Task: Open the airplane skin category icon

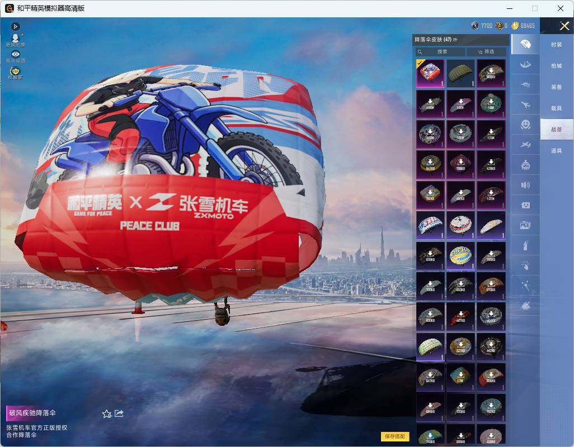Action: (525, 105)
